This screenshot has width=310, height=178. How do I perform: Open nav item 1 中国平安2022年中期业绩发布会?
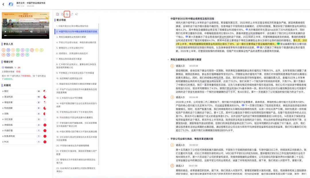72,26
